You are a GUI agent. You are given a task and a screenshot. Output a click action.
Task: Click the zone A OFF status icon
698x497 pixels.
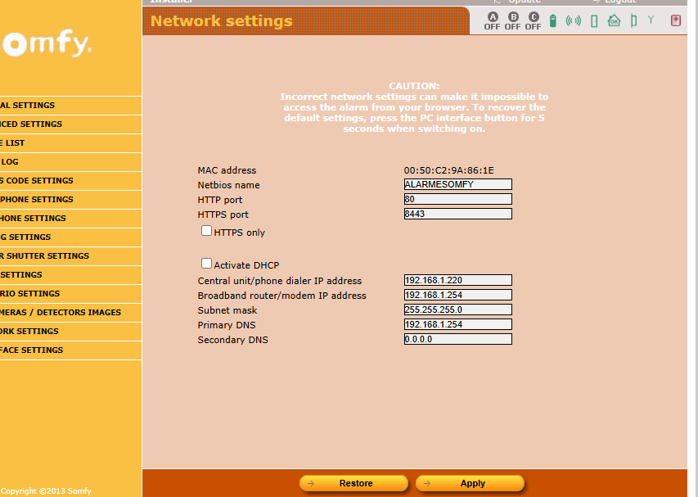492,20
